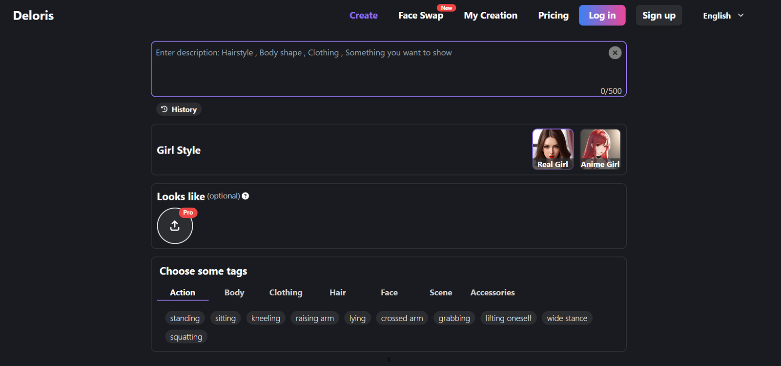Switch to the Accessories tags tab
The height and width of the screenshot is (366, 781).
click(x=493, y=293)
